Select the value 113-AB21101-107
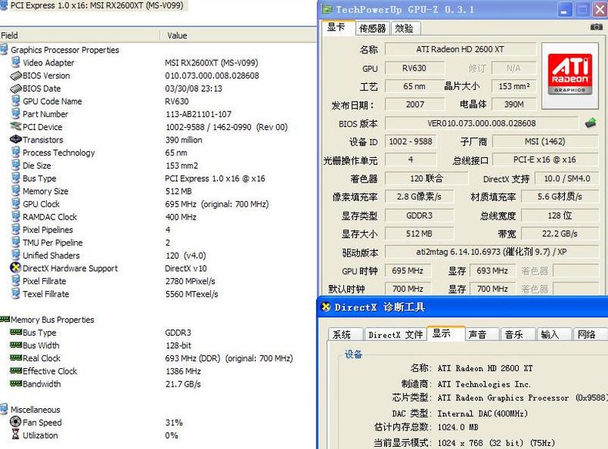Screen dimensions: 608x449 [x=199, y=114]
